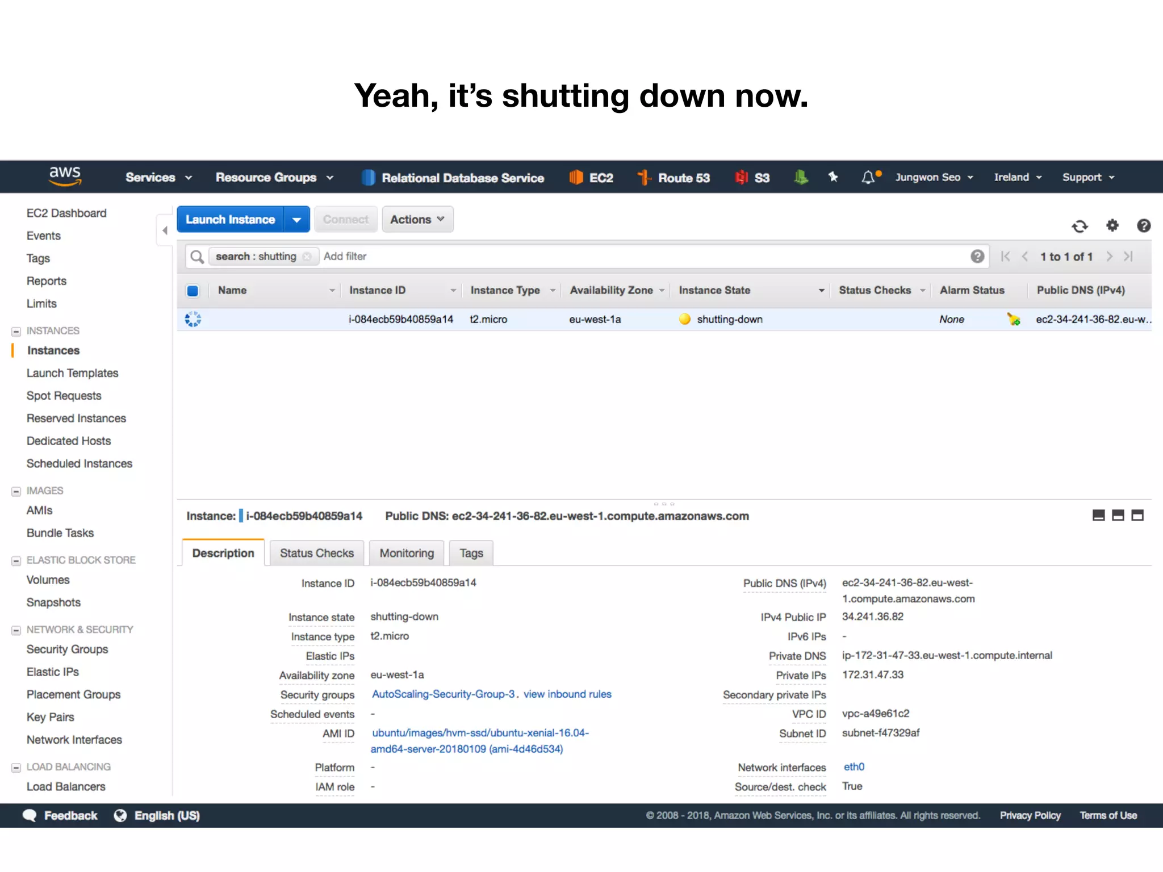Open the Services dropdown menu

click(x=159, y=178)
